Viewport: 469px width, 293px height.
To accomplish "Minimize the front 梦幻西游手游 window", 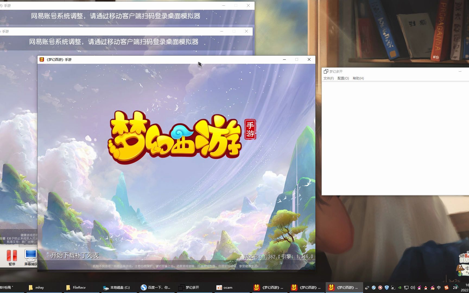I will 284,59.
